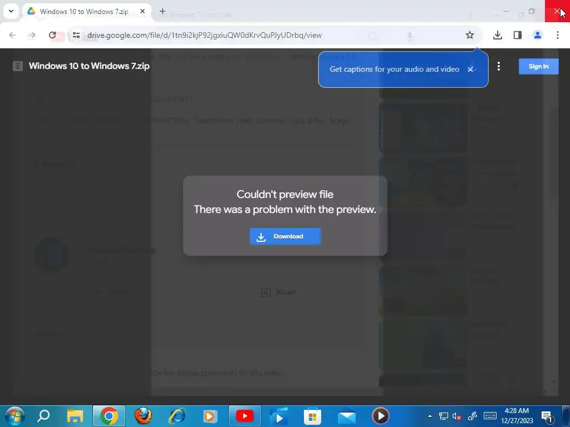
Task: Click the 'Couldn't preview file' message
Action: click(285, 195)
